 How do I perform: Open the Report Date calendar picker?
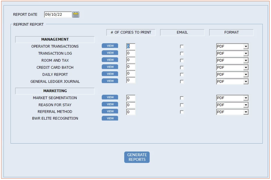[76, 14]
